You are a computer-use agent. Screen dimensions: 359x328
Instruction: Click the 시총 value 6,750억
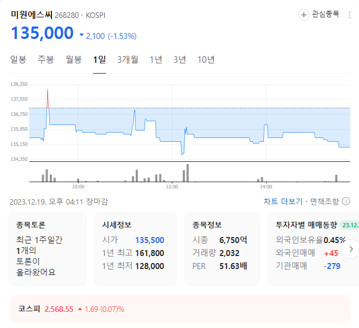pyautogui.click(x=233, y=240)
